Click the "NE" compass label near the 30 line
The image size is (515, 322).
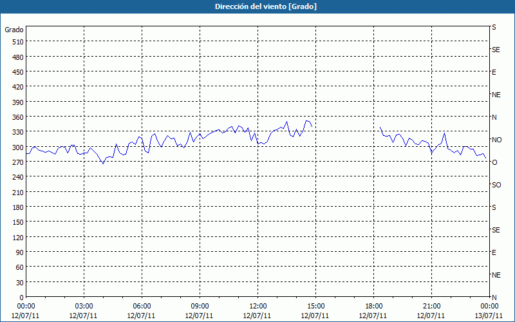pyautogui.click(x=496, y=275)
